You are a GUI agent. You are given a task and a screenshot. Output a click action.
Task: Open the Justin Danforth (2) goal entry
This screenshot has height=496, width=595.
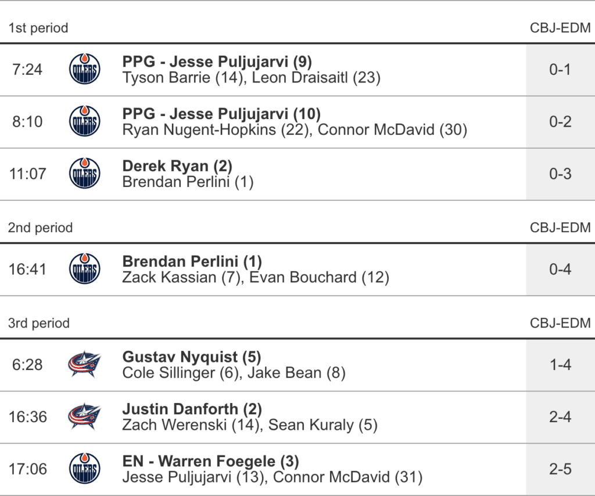point(192,409)
